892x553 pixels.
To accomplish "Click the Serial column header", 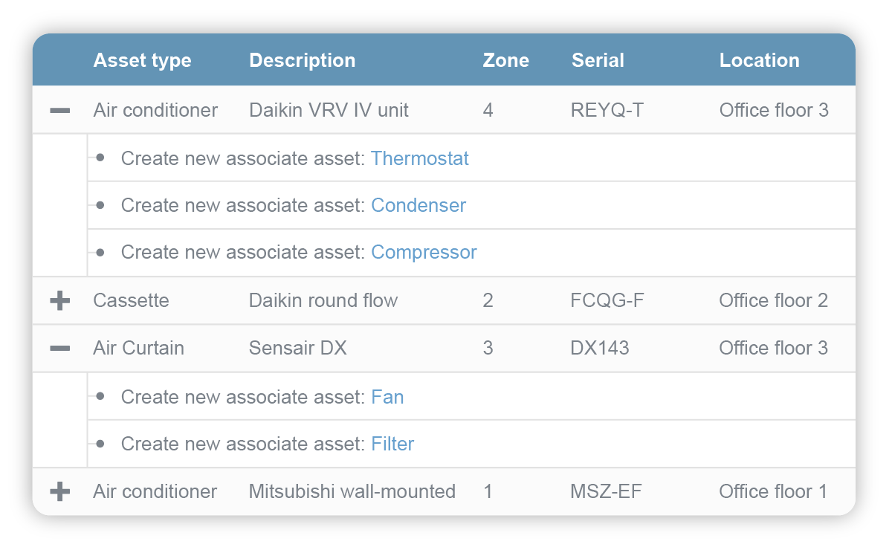I will tap(598, 61).
